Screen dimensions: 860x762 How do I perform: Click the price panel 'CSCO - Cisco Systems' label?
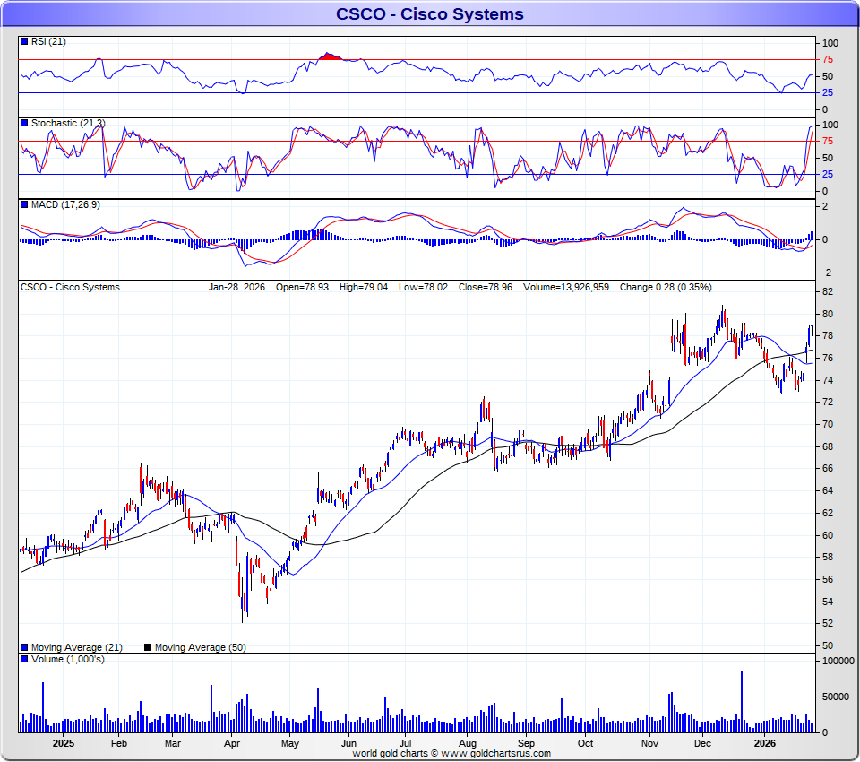tap(70, 287)
